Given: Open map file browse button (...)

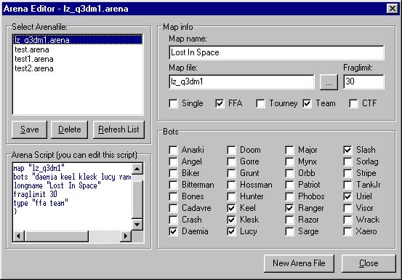Looking at the screenshot, I should (x=329, y=81).
